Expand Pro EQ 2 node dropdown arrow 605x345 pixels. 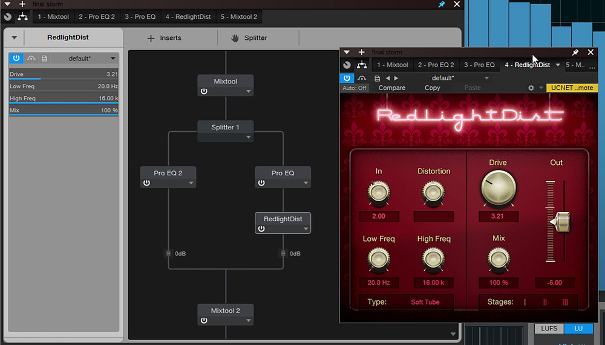pyautogui.click(x=191, y=183)
